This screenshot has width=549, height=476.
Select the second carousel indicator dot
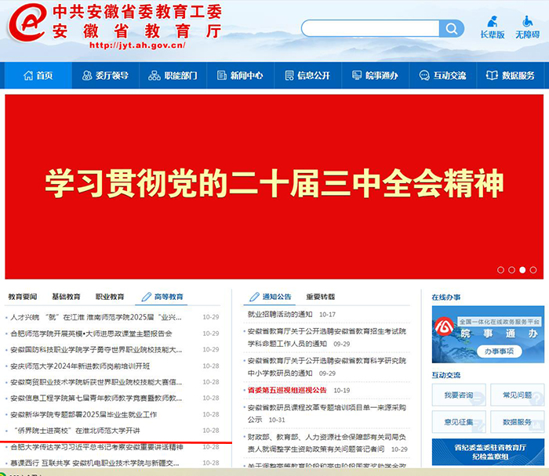pyautogui.click(x=512, y=270)
